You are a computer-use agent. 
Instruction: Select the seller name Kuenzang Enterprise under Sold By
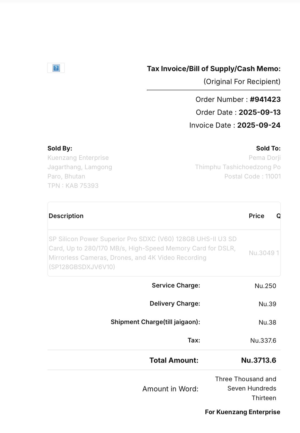tap(78, 158)
